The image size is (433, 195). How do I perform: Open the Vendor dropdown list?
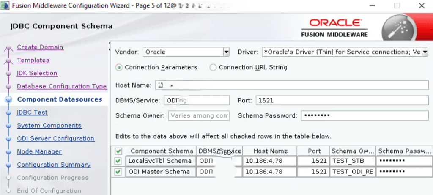click(x=226, y=52)
